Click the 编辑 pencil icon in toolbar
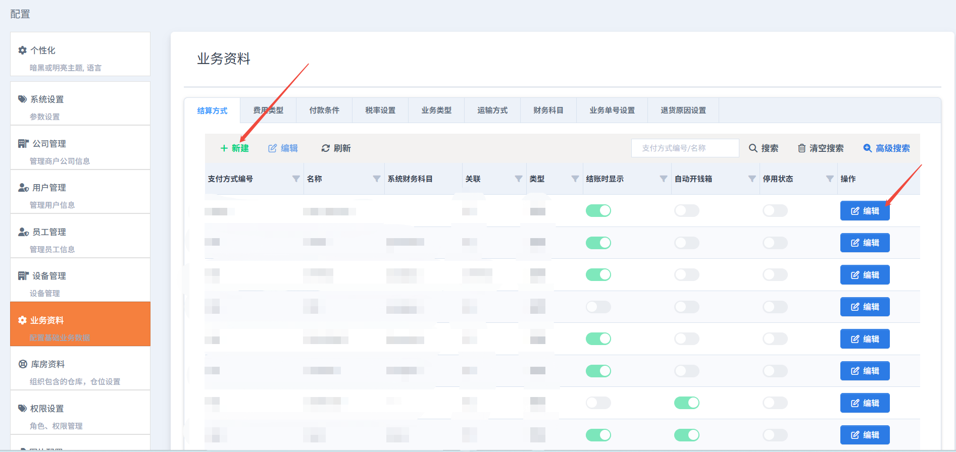 (273, 148)
